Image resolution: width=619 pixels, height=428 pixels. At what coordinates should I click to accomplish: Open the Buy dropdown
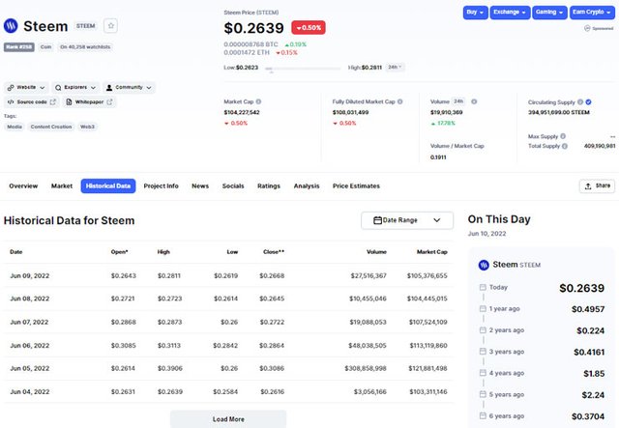475,13
